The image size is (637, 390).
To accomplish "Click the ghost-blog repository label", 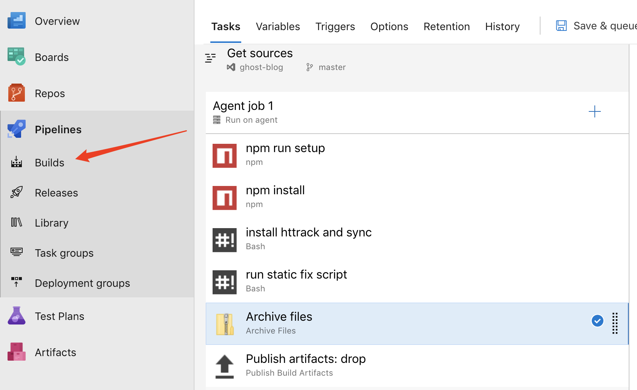I will coord(261,67).
